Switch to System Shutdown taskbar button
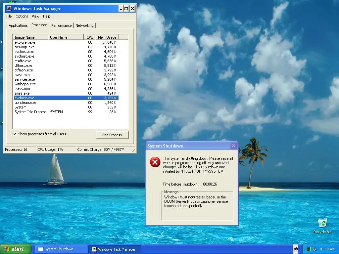 [61, 249]
